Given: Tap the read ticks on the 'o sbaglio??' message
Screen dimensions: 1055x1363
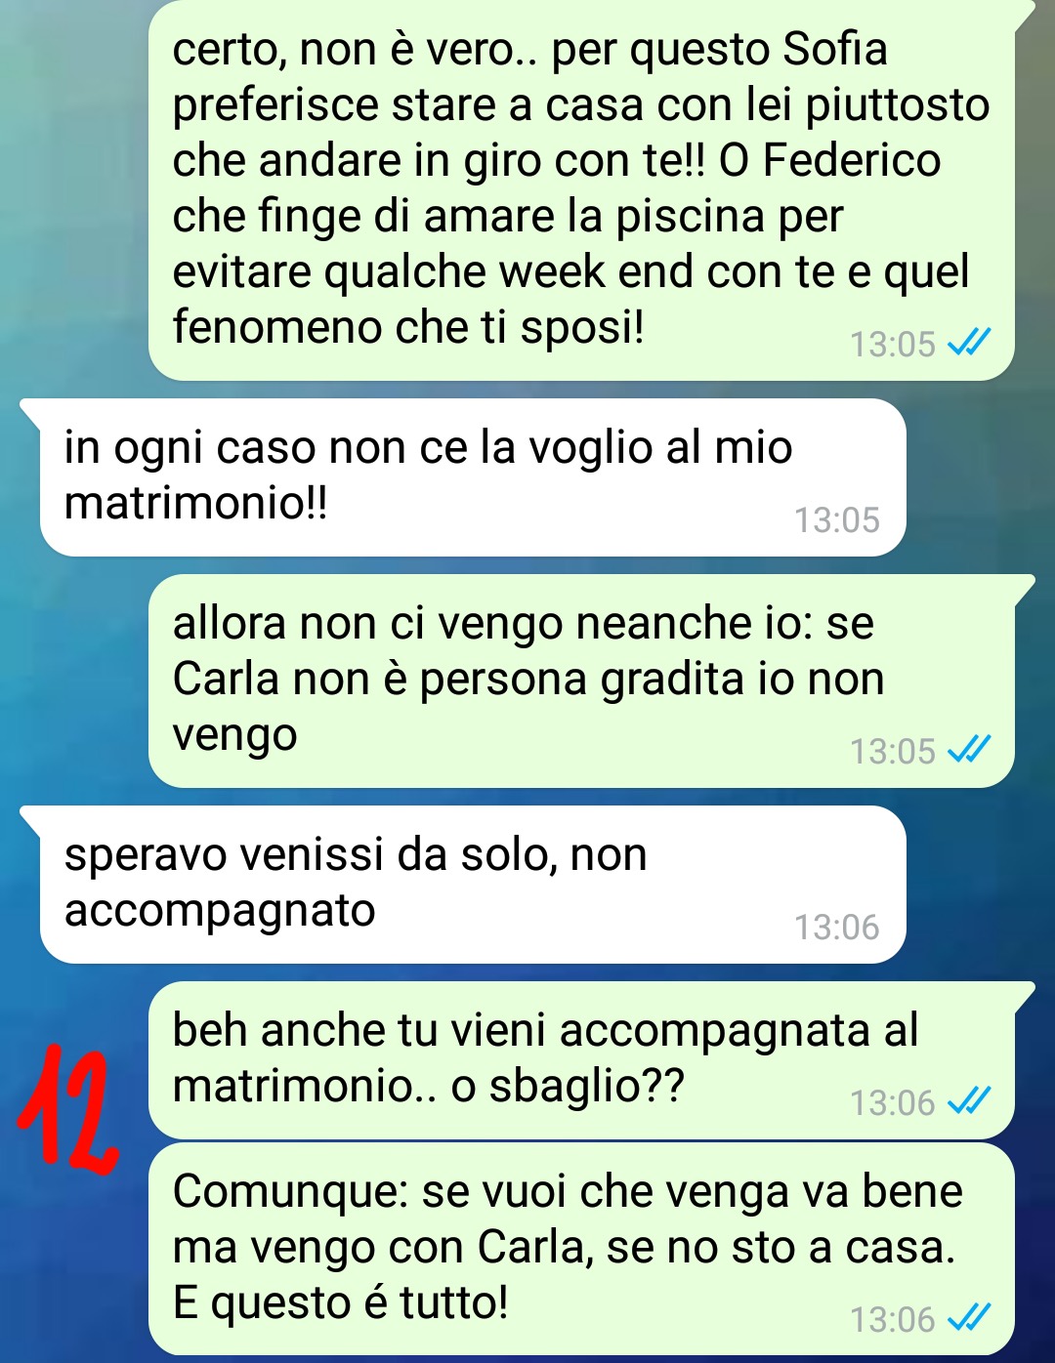Looking at the screenshot, I should pos(969,1101).
